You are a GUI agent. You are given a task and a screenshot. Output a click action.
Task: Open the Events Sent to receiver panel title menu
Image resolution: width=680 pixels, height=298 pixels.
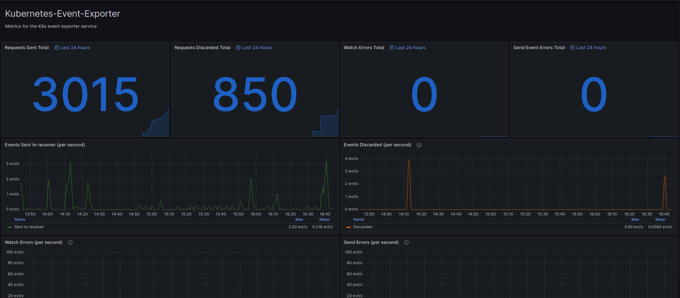coord(45,145)
